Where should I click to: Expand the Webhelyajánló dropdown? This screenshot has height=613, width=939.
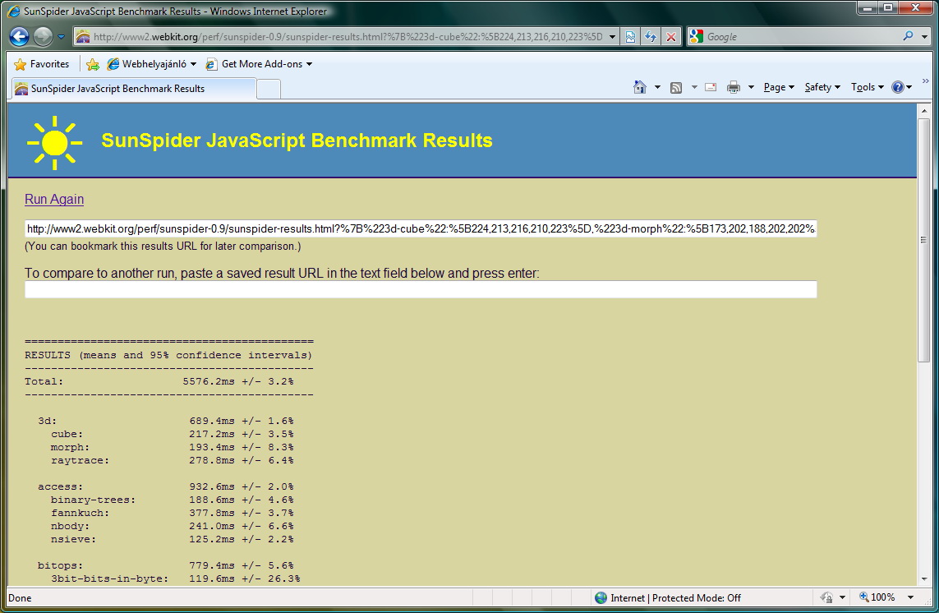[194, 64]
